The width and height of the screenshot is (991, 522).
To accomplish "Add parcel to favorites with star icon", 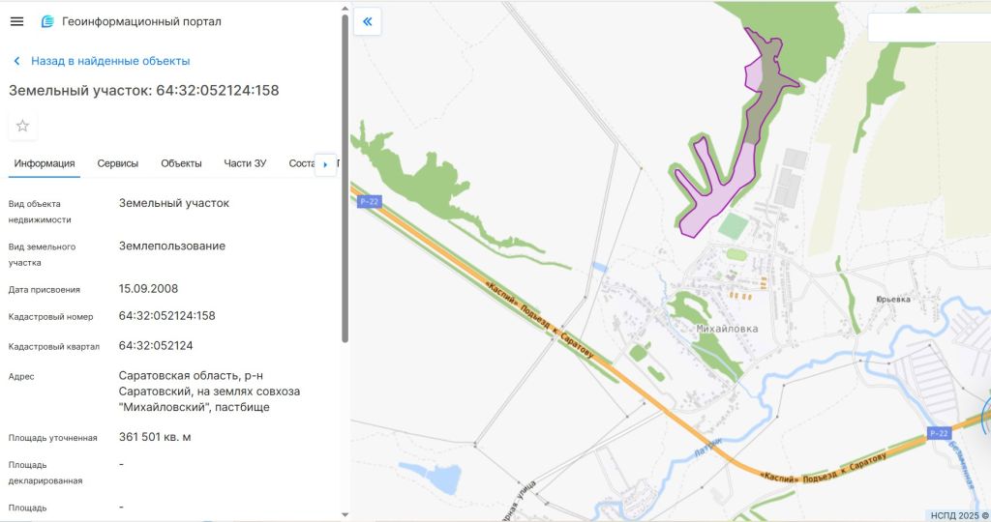I will coord(23,126).
